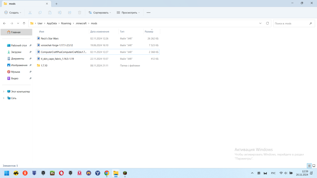Open the Просмотреть dropdown

(x=128, y=13)
